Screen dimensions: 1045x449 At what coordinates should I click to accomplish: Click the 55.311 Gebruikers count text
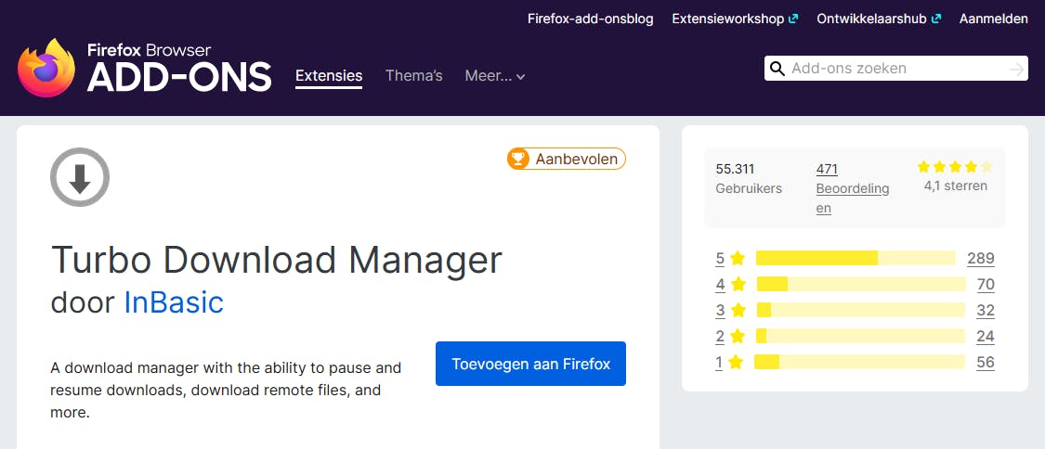[749, 179]
